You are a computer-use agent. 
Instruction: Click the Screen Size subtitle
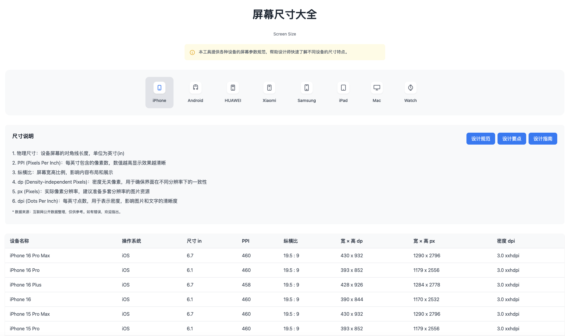click(x=285, y=34)
